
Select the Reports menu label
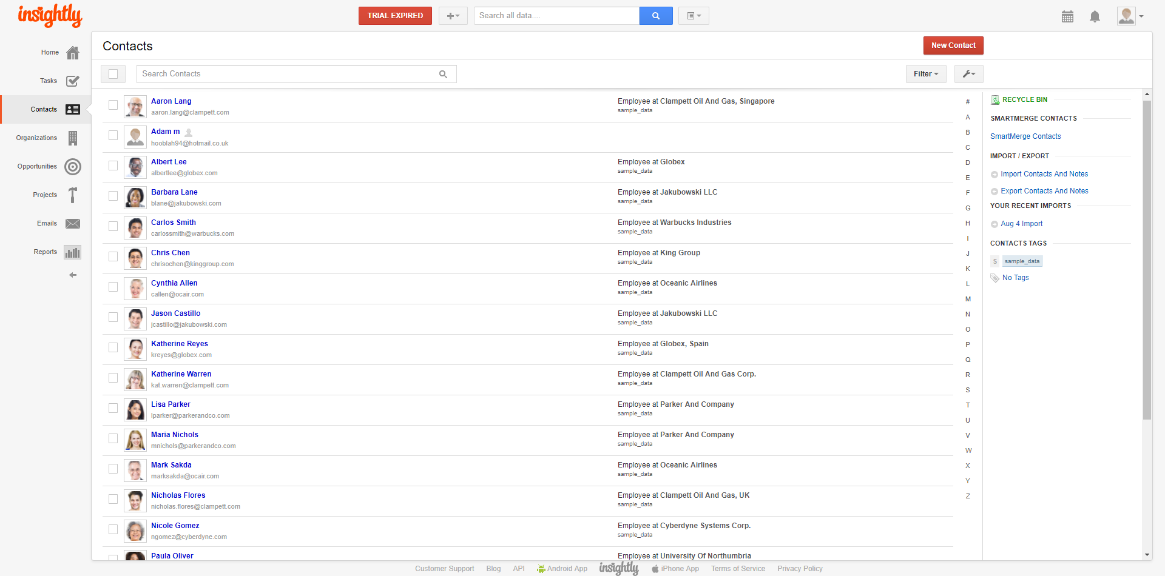click(46, 252)
